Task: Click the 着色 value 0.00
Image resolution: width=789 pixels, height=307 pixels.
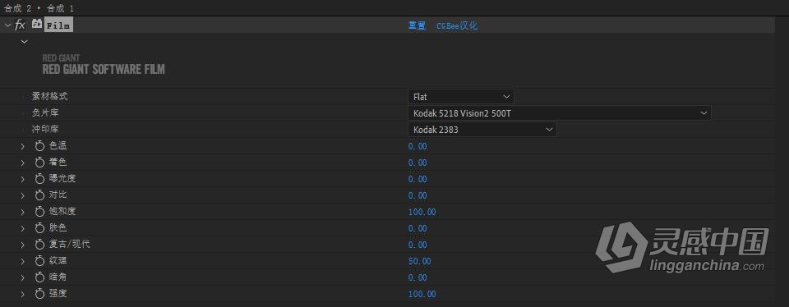Action: (x=418, y=163)
